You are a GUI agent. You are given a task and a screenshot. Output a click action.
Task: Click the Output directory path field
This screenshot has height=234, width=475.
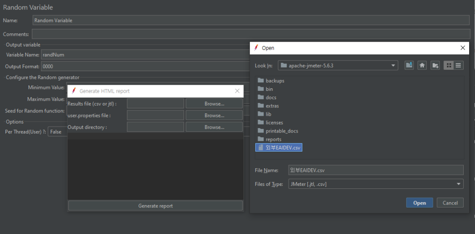pyautogui.click(x=155, y=127)
